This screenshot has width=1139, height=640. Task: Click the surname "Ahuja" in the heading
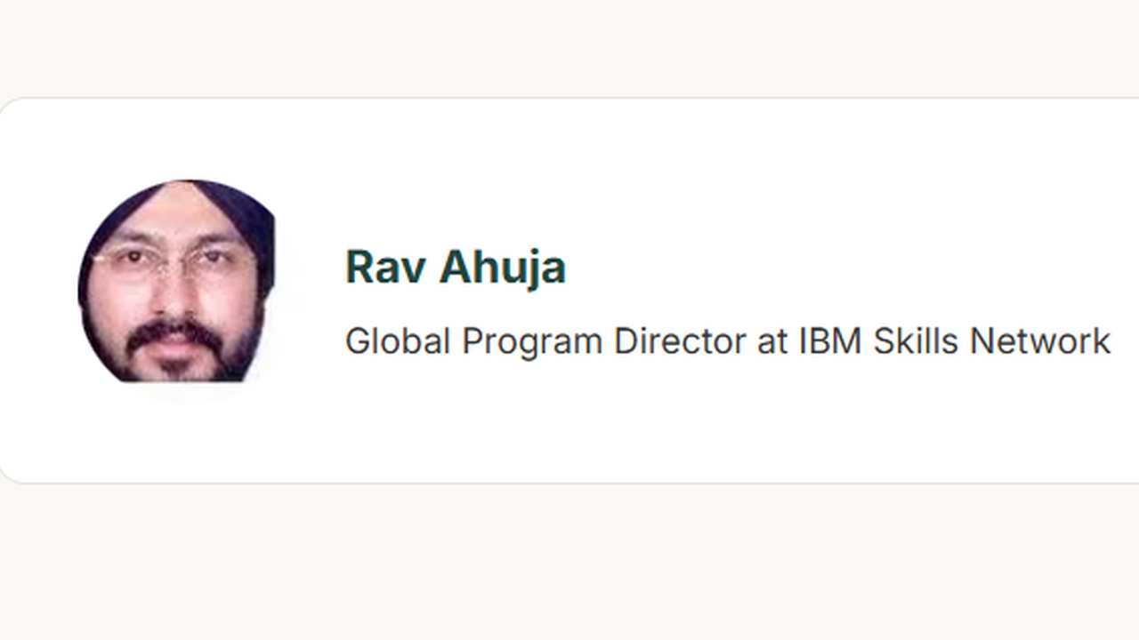coord(503,267)
